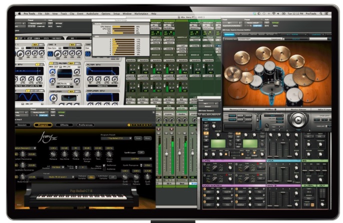Image resolution: width=343 pixels, height=223 pixels.
Task: Open factory default preset in Ivory header
Action: (39, 112)
